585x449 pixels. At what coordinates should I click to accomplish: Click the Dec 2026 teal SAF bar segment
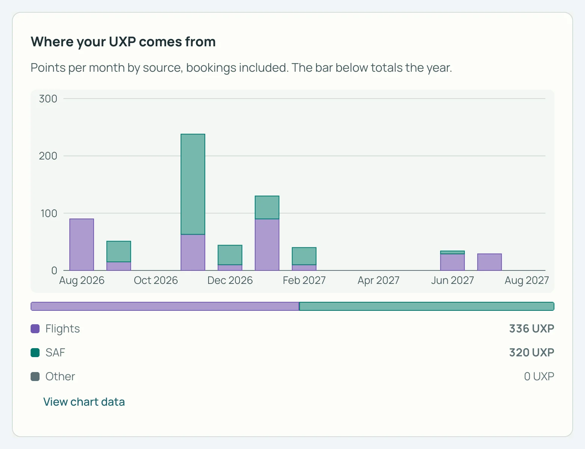point(230,255)
